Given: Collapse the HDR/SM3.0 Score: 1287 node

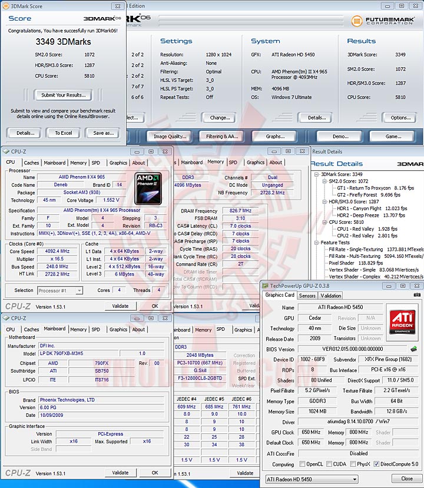Looking at the screenshot, I should 324,202.
